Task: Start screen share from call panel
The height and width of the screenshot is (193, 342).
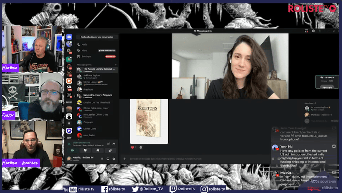Action: pyautogui.click(x=85, y=150)
